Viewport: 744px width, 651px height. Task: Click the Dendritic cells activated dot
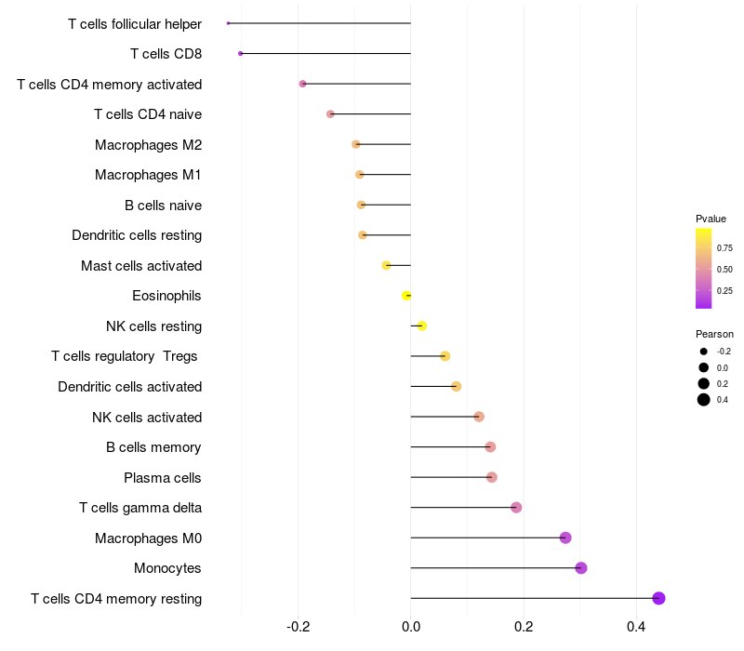coord(456,386)
